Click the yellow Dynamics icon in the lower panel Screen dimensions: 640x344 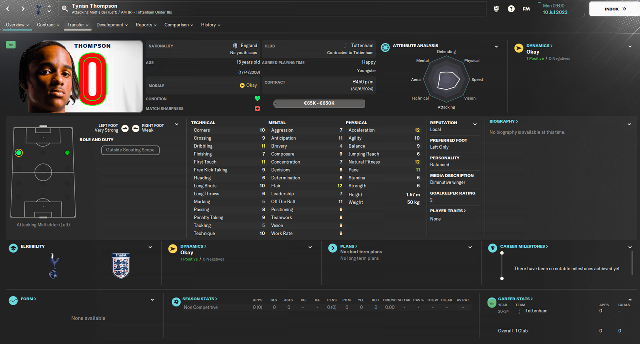173,248
